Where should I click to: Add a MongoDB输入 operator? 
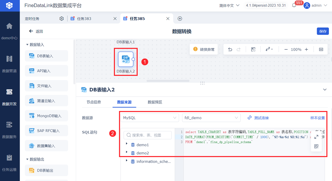click(46, 116)
